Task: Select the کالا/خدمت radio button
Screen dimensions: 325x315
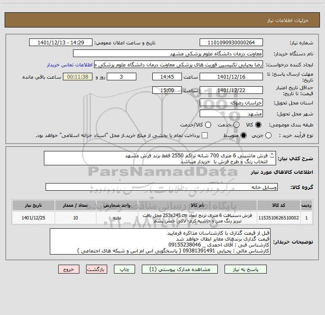Action: tap(208, 125)
